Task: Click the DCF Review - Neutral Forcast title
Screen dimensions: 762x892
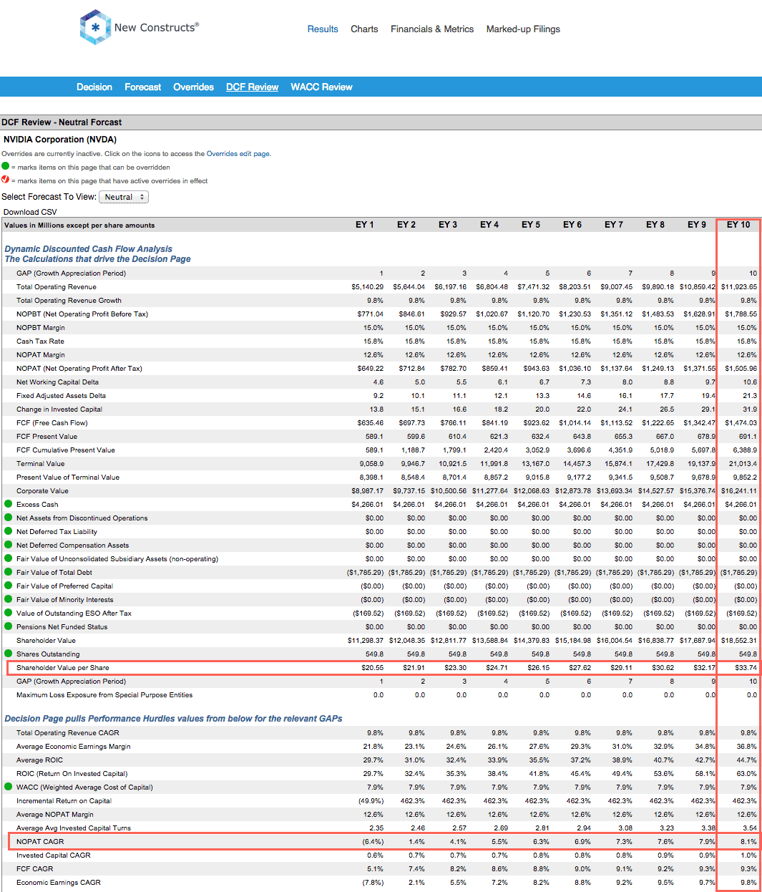Action: point(62,122)
